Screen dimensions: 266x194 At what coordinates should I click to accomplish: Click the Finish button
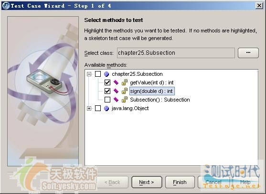[180, 182]
